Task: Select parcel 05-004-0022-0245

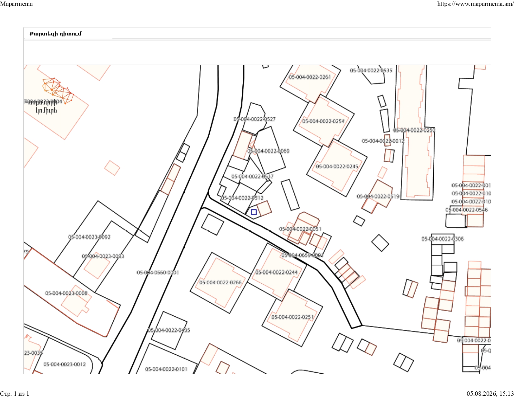Action: tap(337, 167)
